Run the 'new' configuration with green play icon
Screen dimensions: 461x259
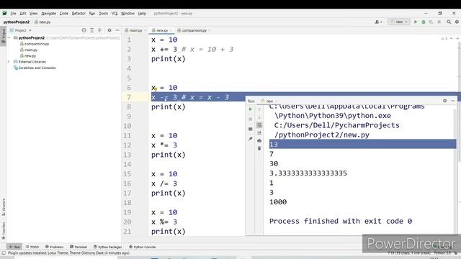[416, 22]
